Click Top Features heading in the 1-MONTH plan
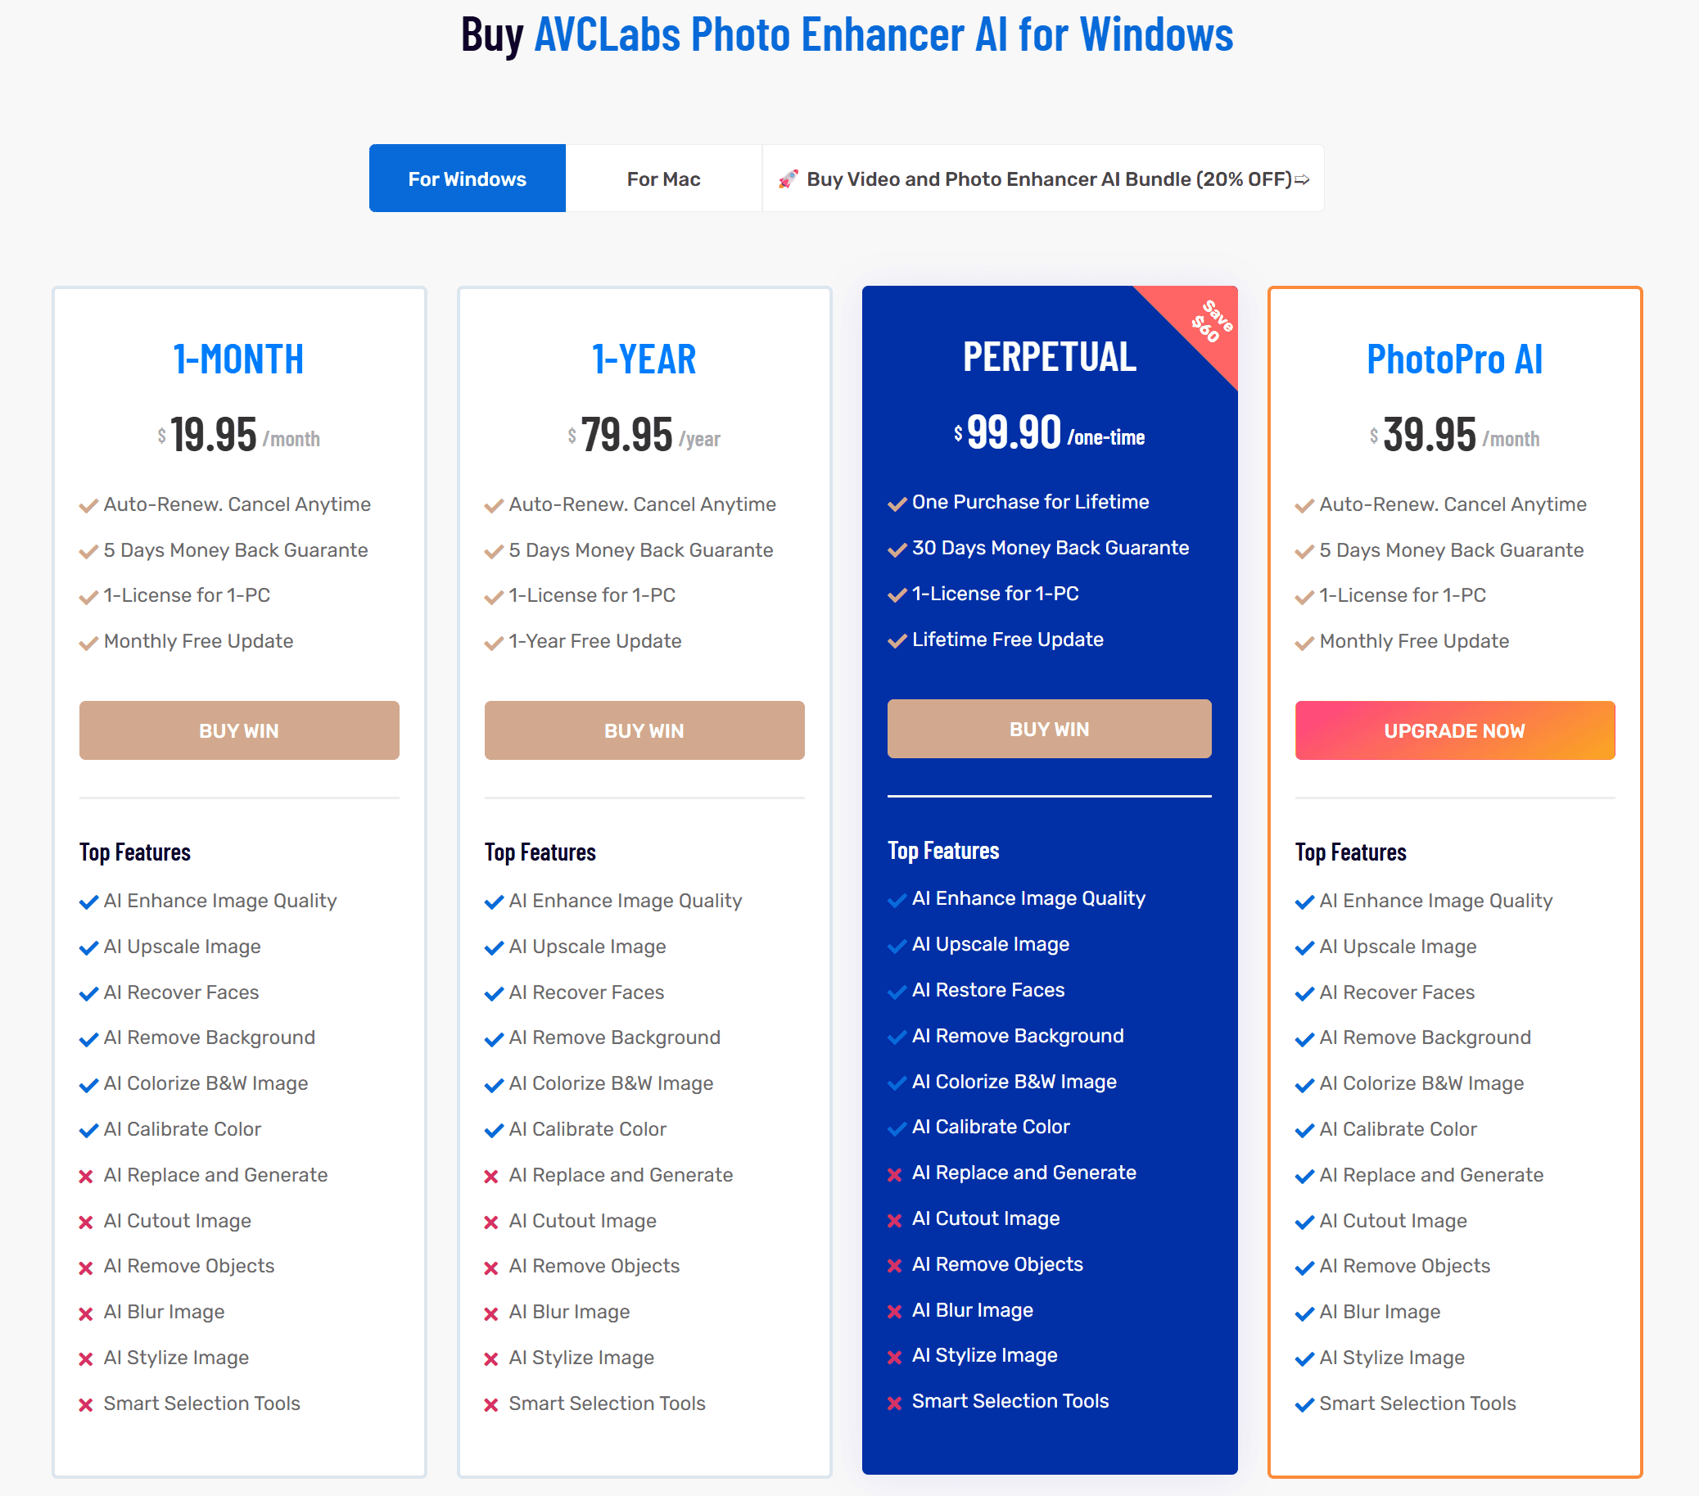 click(x=134, y=852)
